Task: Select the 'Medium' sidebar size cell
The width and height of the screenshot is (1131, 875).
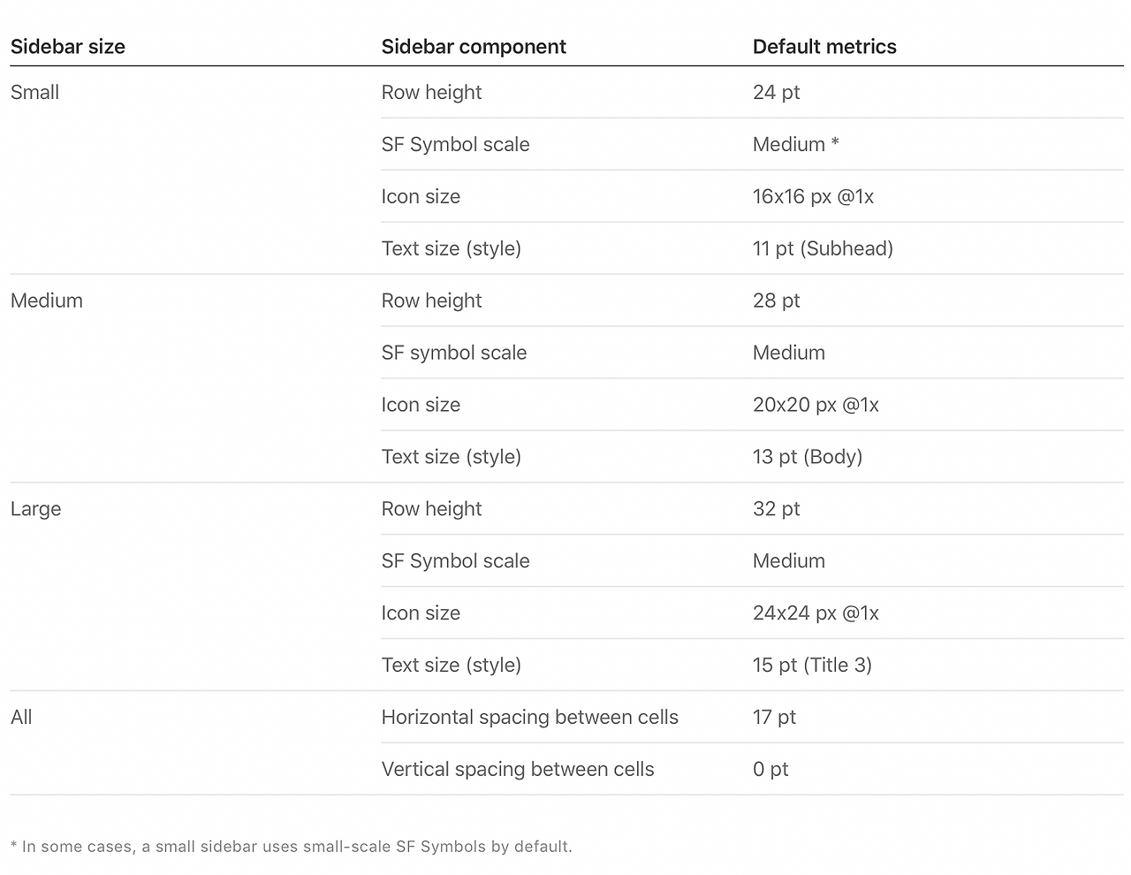Action: coord(47,301)
